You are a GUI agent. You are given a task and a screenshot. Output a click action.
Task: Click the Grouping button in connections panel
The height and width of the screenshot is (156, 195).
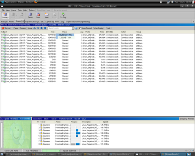(x=183, y=119)
